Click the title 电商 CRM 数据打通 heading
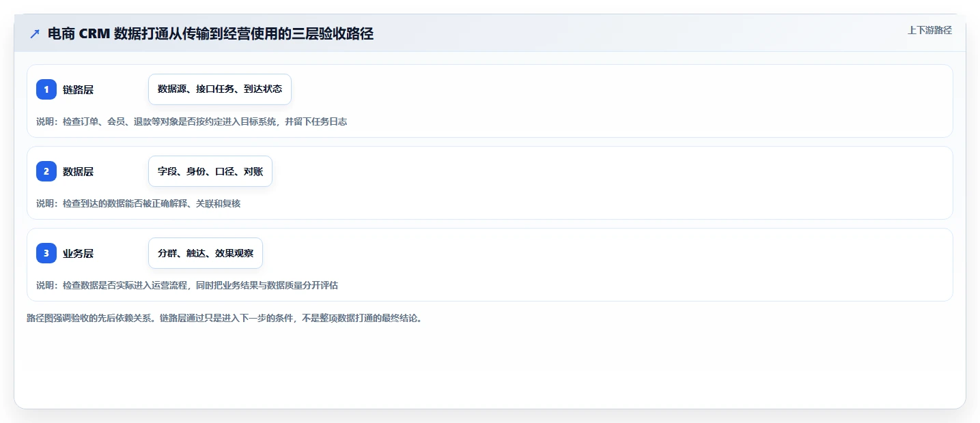 pos(210,33)
